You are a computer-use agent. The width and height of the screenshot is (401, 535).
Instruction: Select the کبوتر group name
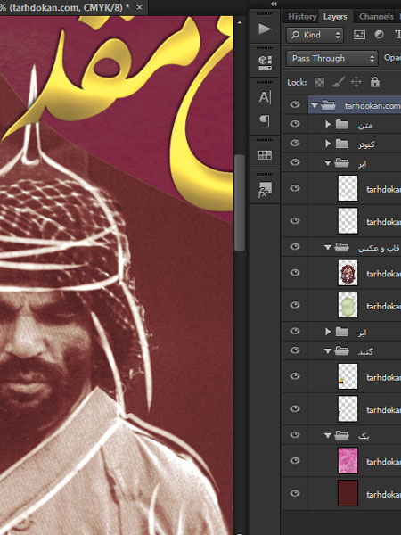click(366, 144)
